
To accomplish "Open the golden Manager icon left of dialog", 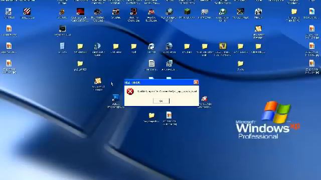I will click(x=98, y=81).
